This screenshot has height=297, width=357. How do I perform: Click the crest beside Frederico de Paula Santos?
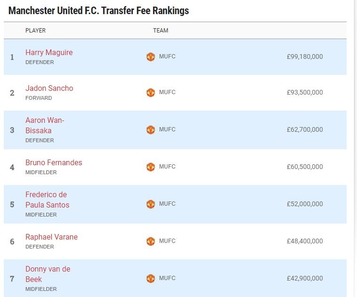coord(151,204)
